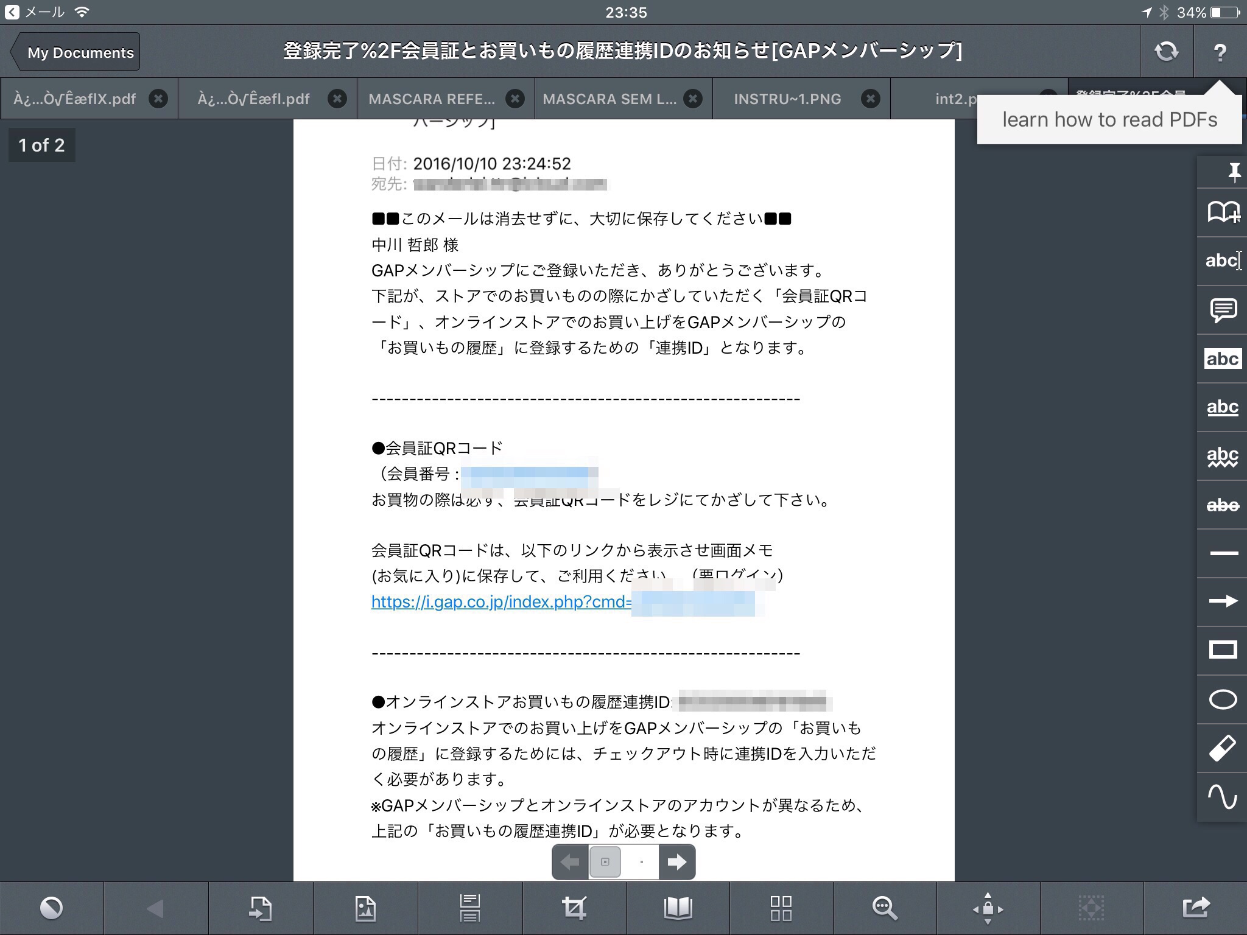The height and width of the screenshot is (935, 1247).
Task: Close the MASCARA SEM L... tab
Action: (693, 99)
